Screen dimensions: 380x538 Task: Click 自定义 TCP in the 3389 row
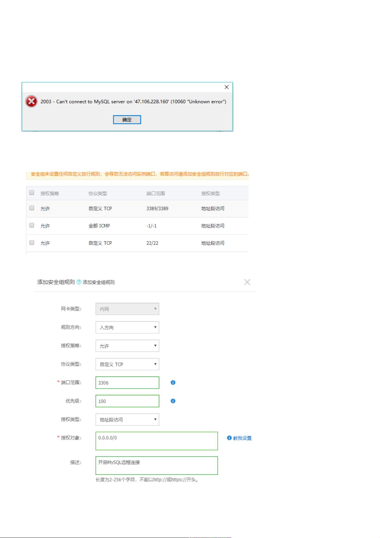pyautogui.click(x=100, y=208)
